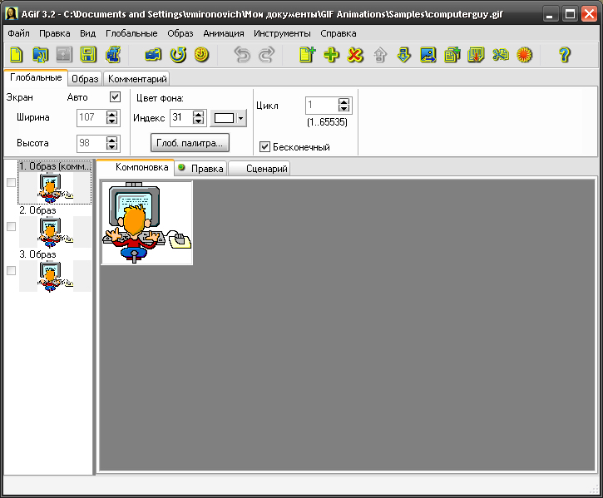Toggle the Авто screen size checkbox
Image resolution: width=603 pixels, height=498 pixels.
[x=116, y=97]
